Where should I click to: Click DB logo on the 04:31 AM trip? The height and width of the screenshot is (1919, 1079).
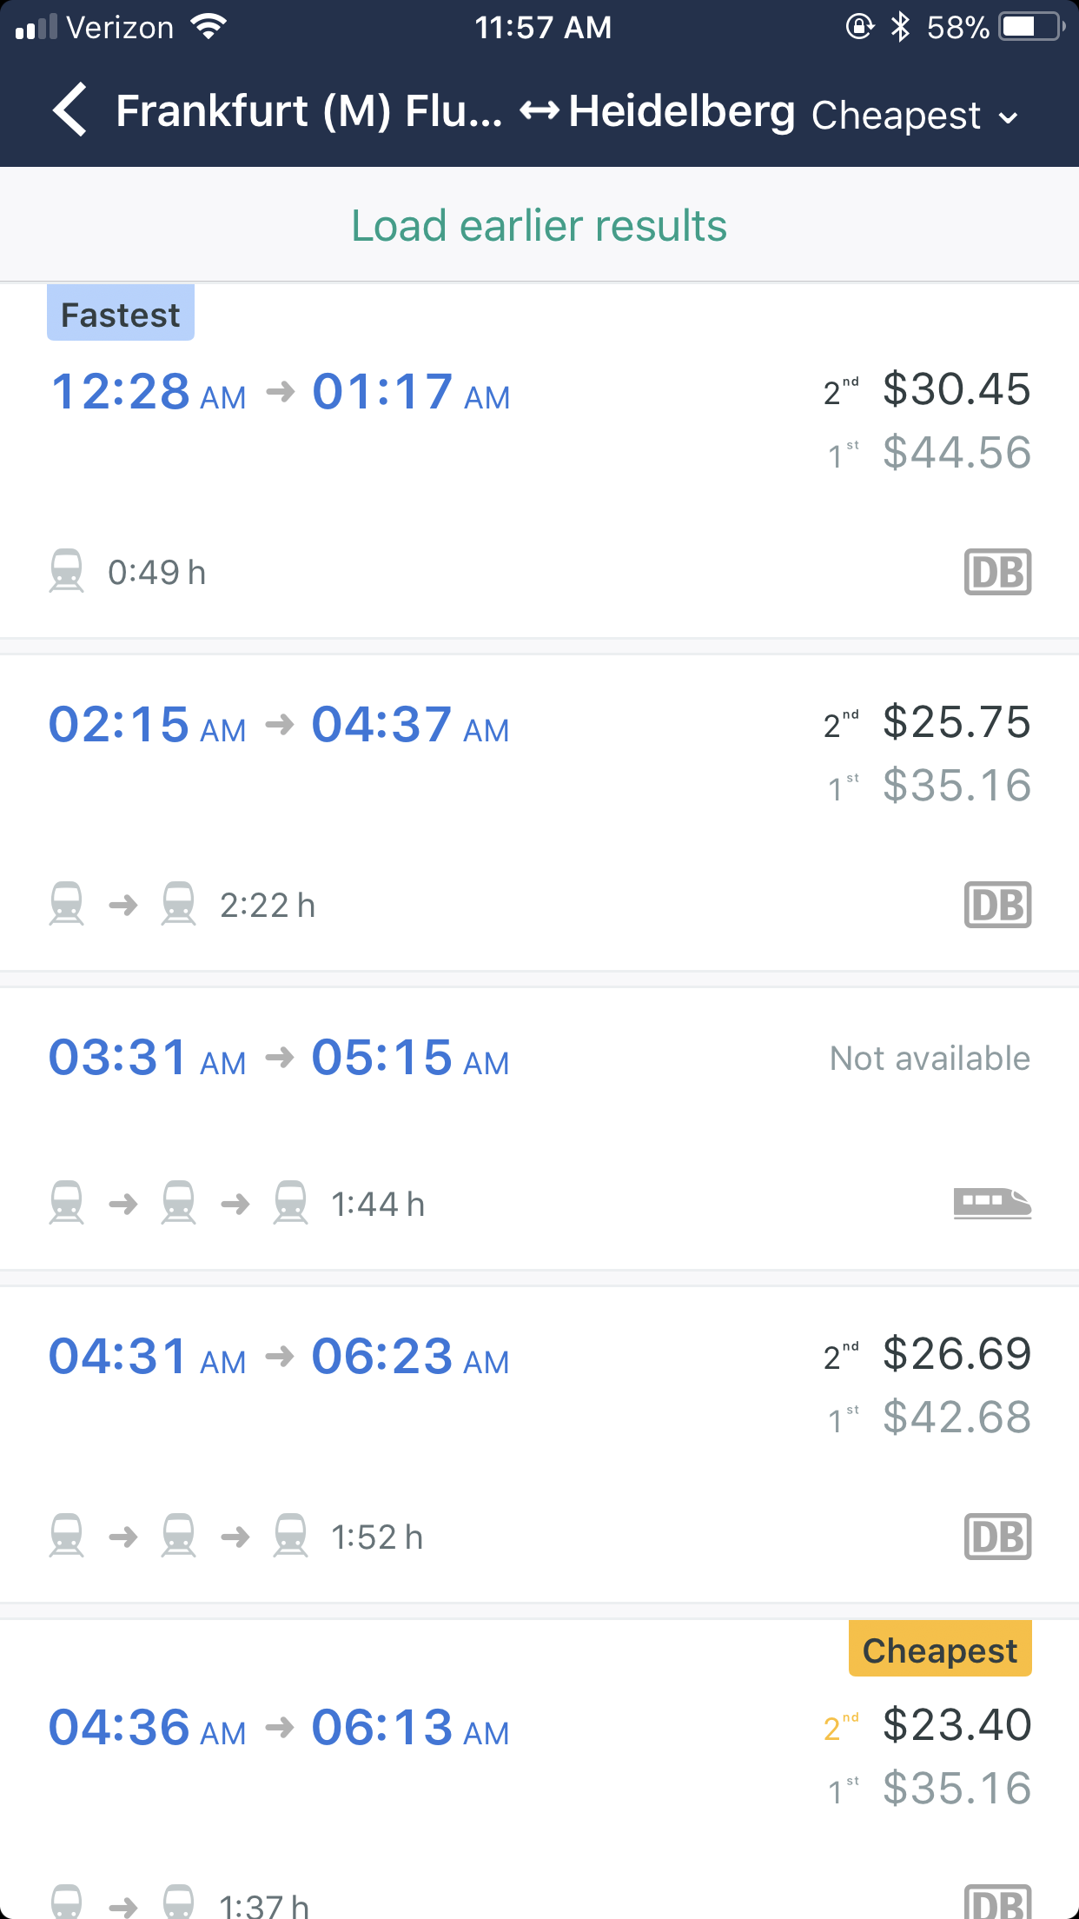(x=997, y=1537)
